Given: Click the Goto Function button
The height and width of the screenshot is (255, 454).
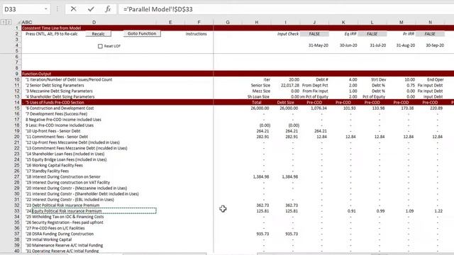Looking at the screenshot, I should 142,33.
